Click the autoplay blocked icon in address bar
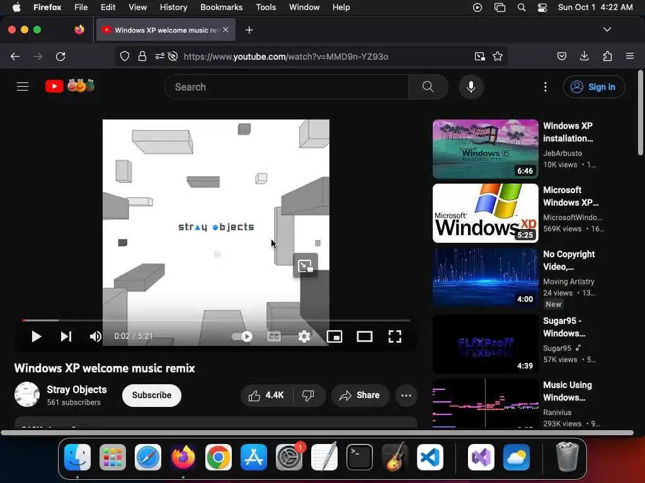The height and width of the screenshot is (483, 645). click(x=173, y=56)
